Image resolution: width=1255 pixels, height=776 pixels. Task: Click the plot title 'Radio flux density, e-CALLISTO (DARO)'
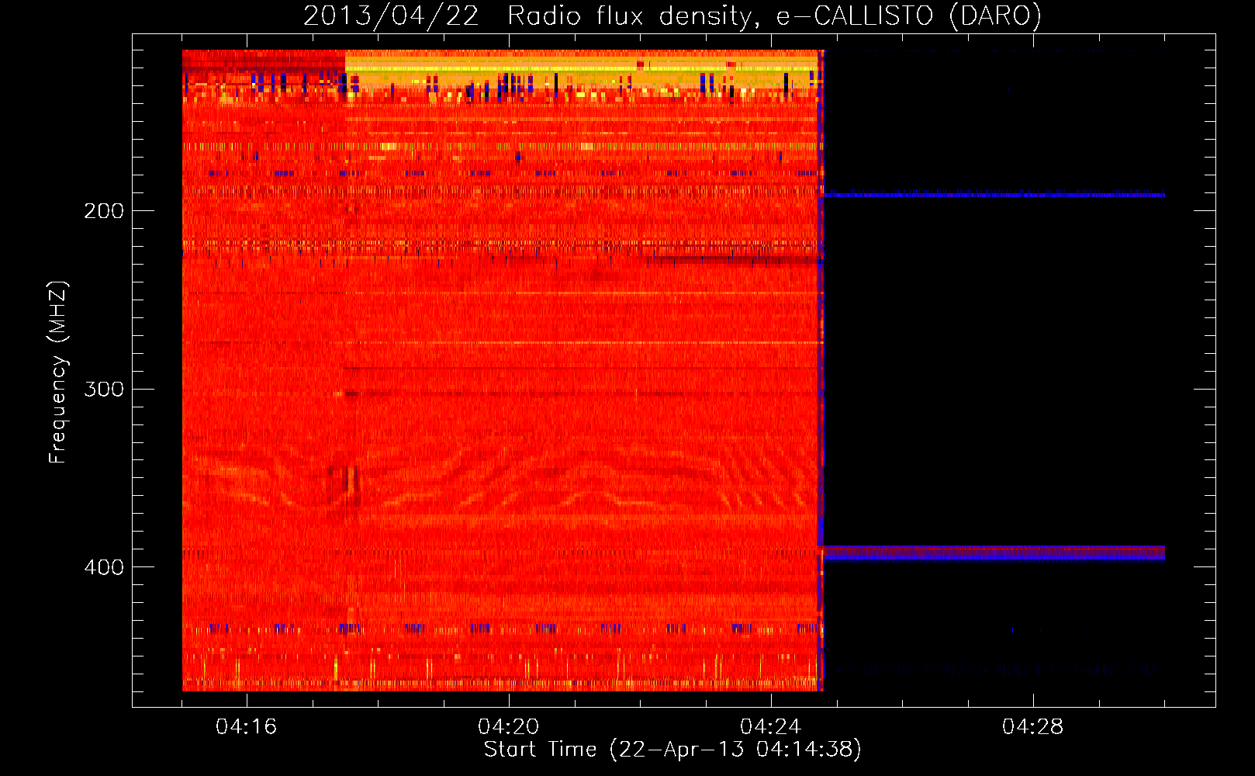coord(774,16)
